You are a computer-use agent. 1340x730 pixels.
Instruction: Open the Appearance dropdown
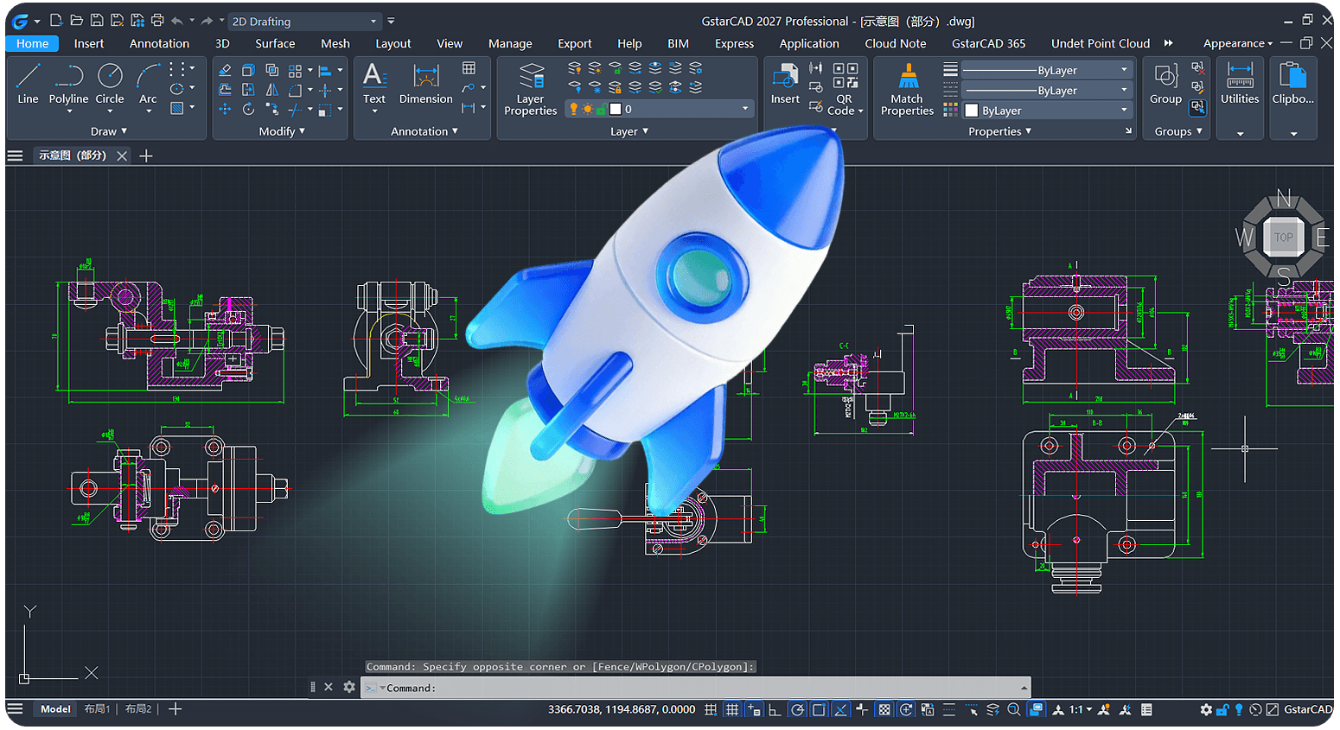coord(1238,43)
